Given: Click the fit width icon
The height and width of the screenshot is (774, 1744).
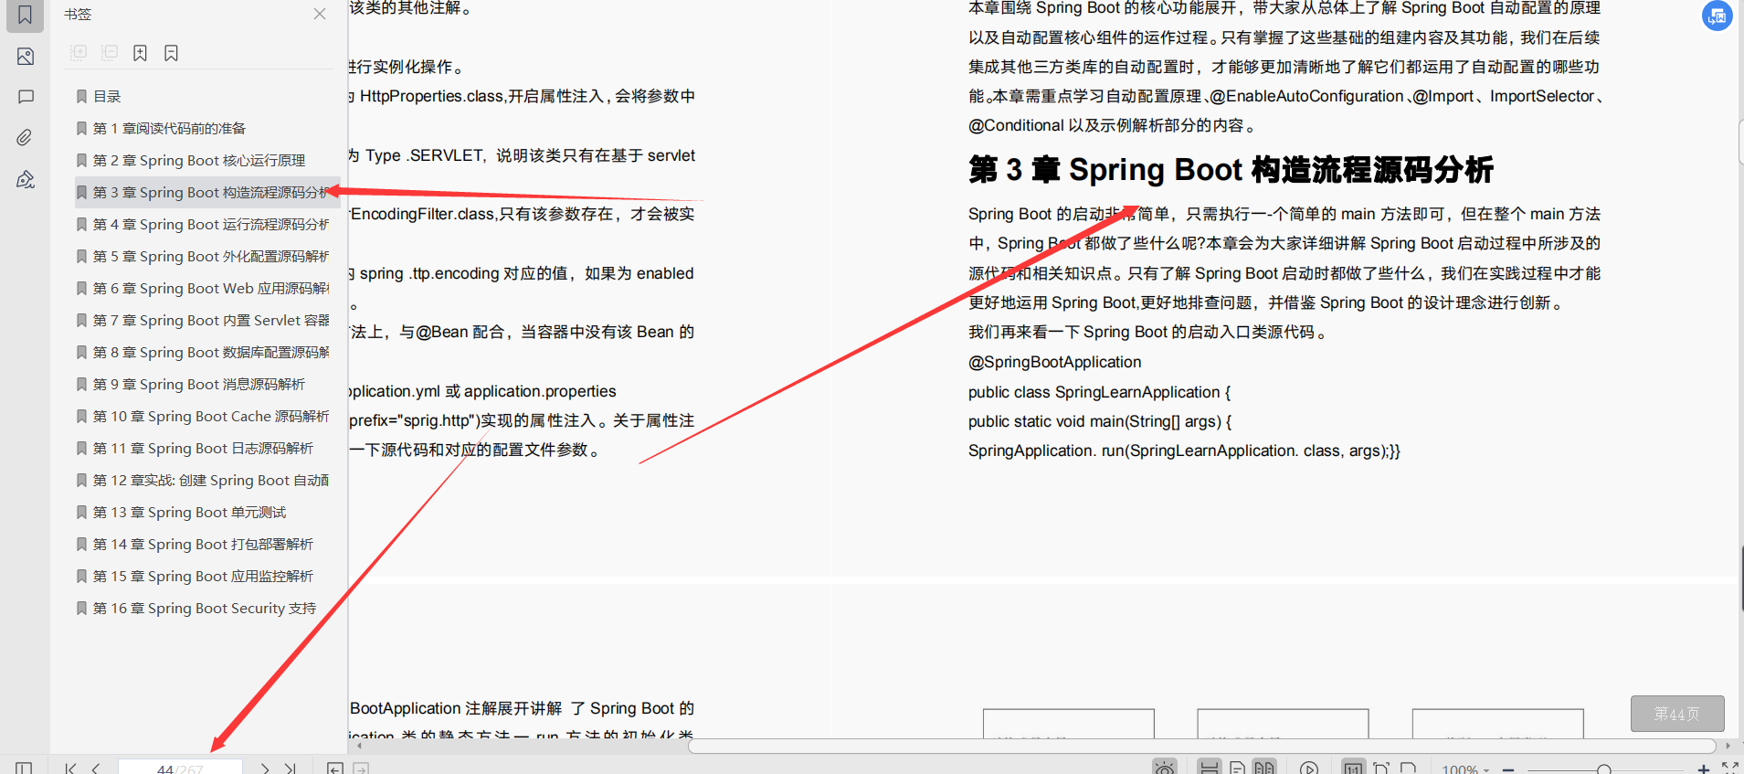Looking at the screenshot, I should tap(1408, 769).
